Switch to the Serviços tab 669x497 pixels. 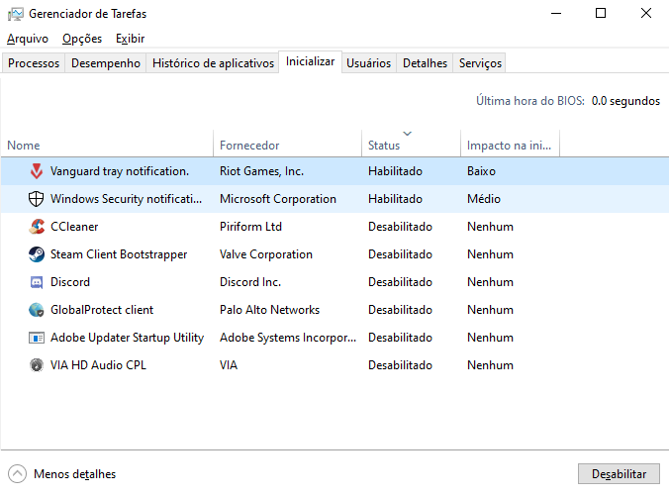pyautogui.click(x=480, y=63)
